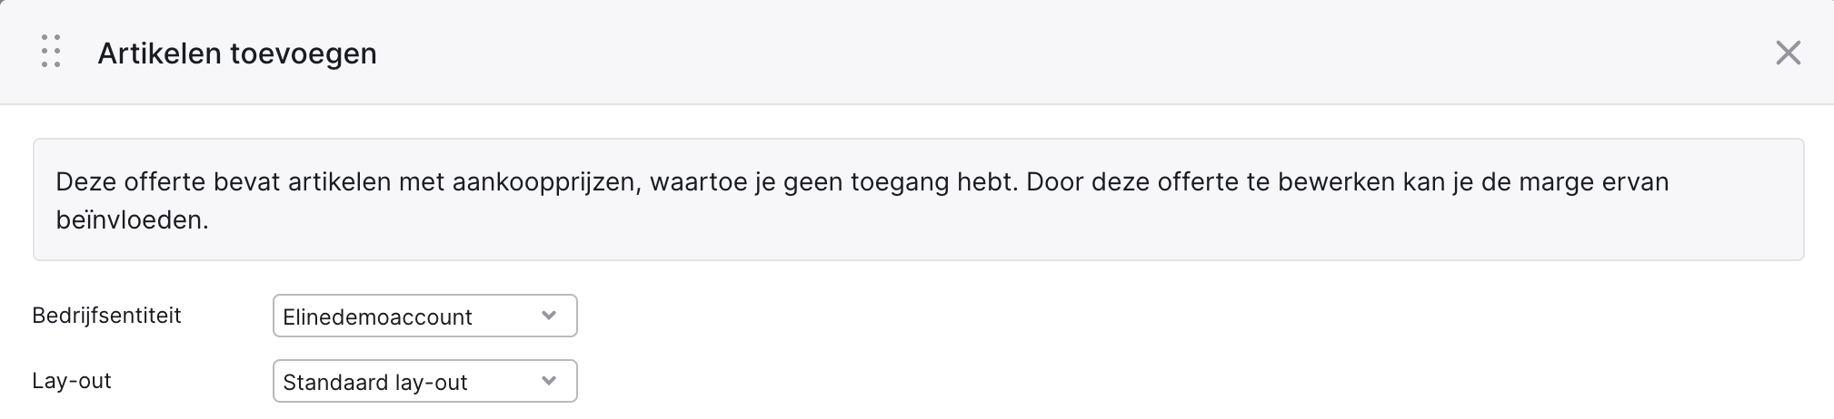Click the aankoopprijzen warning message box
The width and height of the screenshot is (1834, 419).
coord(918,200)
